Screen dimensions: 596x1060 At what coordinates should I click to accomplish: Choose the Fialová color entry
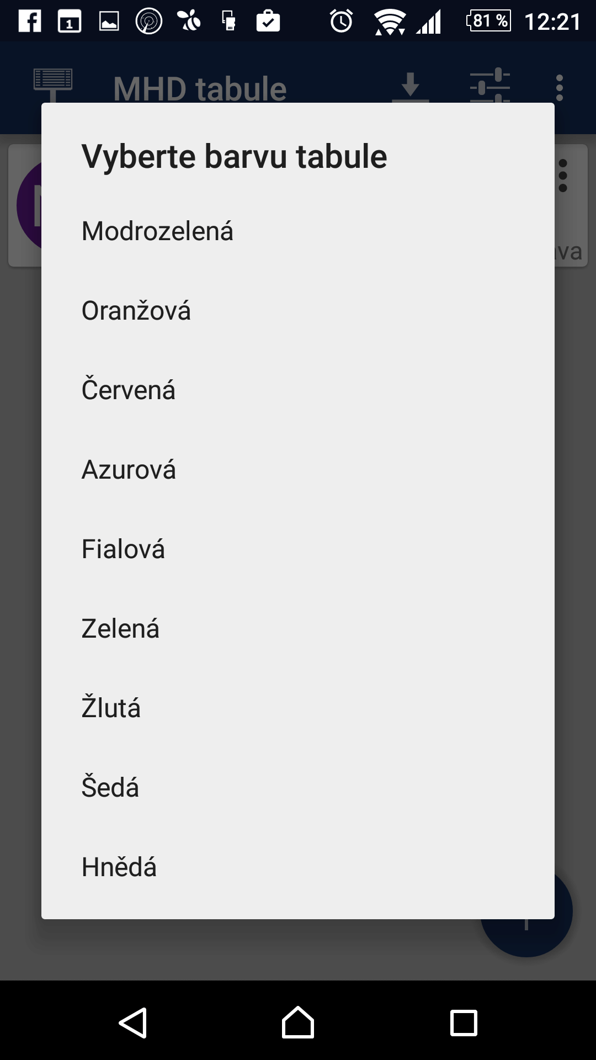click(x=123, y=549)
